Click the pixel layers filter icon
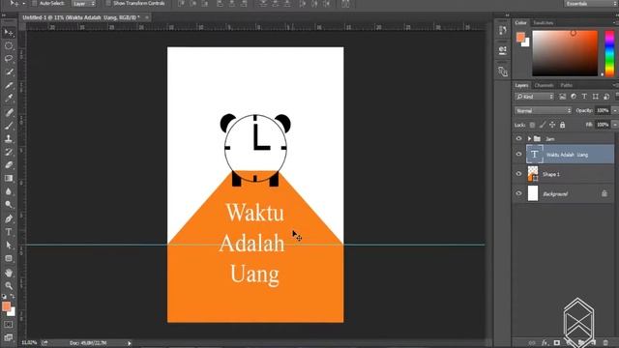The image size is (619, 348). (x=563, y=97)
